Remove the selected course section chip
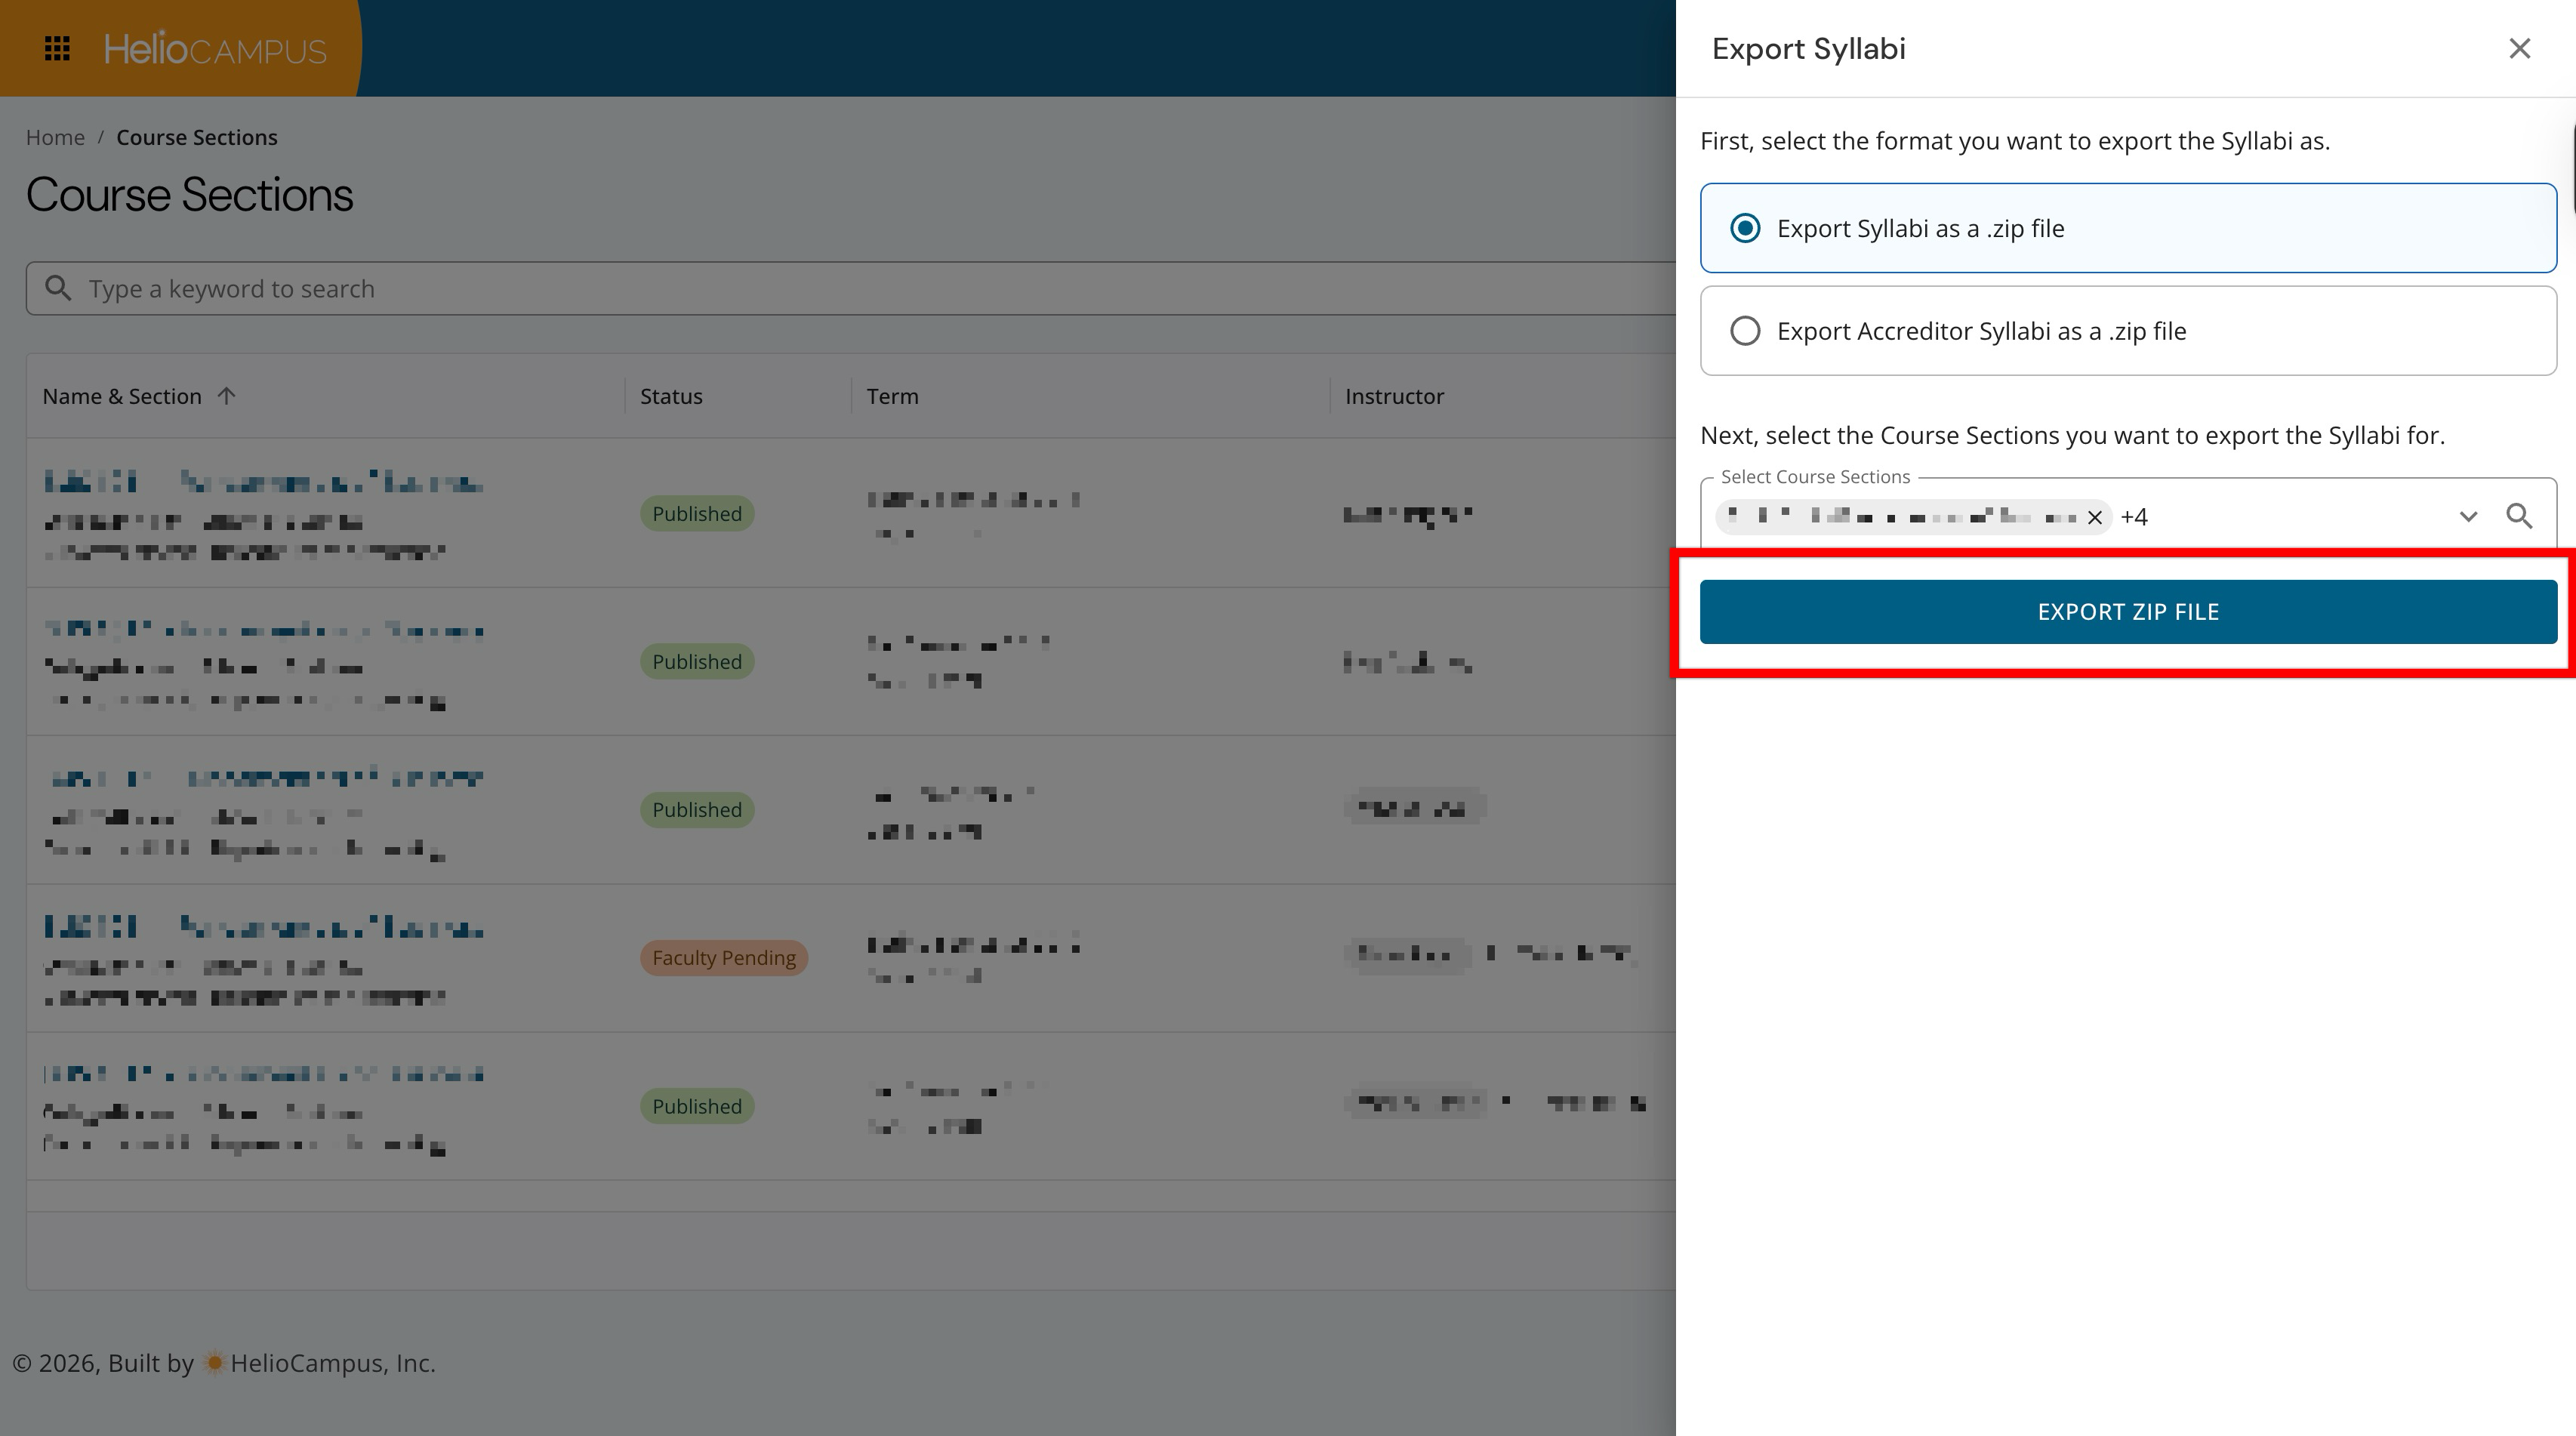This screenshot has width=2576, height=1436. tap(2094, 517)
